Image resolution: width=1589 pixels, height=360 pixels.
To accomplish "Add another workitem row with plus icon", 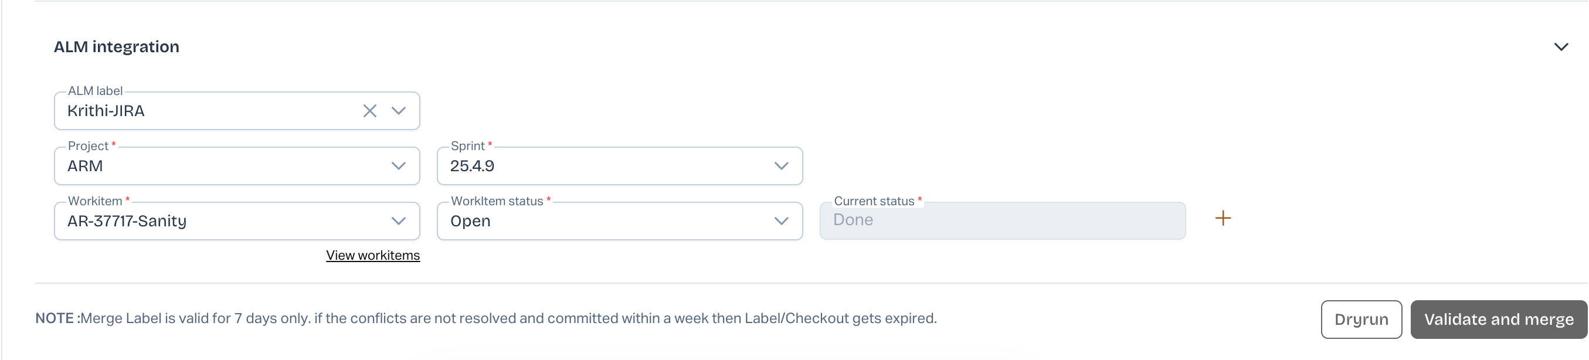I will point(1223,218).
